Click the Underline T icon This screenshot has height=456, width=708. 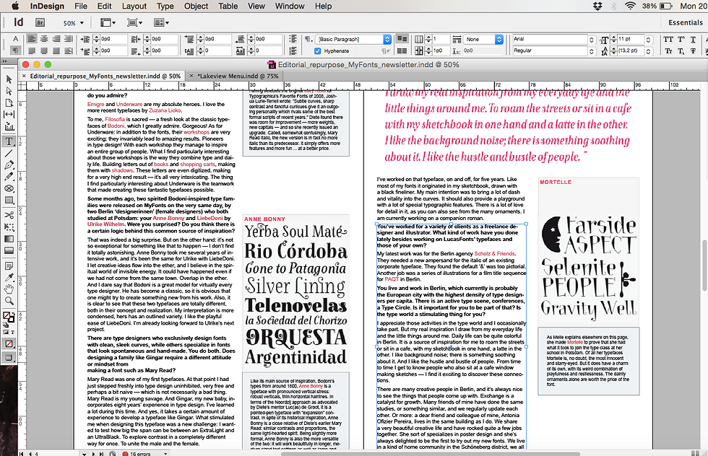(x=693, y=39)
